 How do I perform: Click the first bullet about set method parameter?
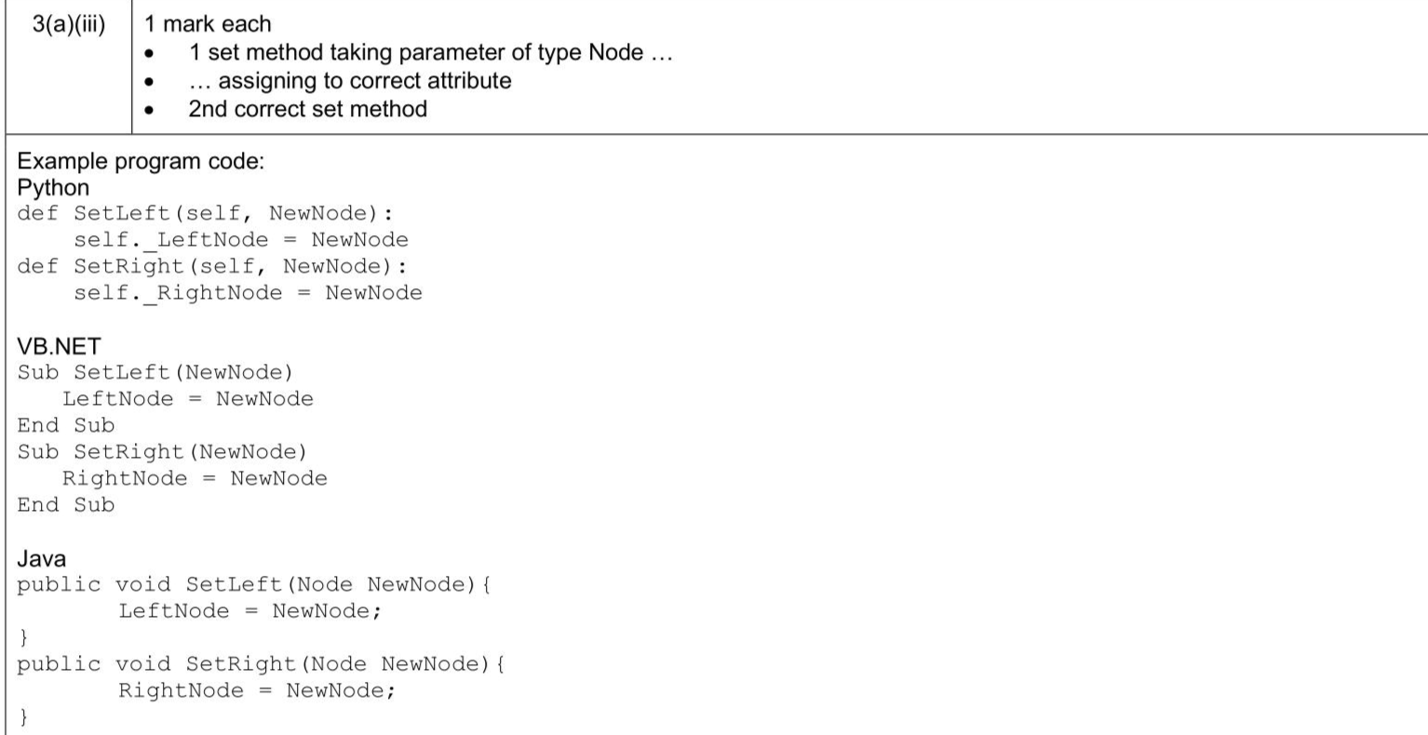(x=429, y=53)
